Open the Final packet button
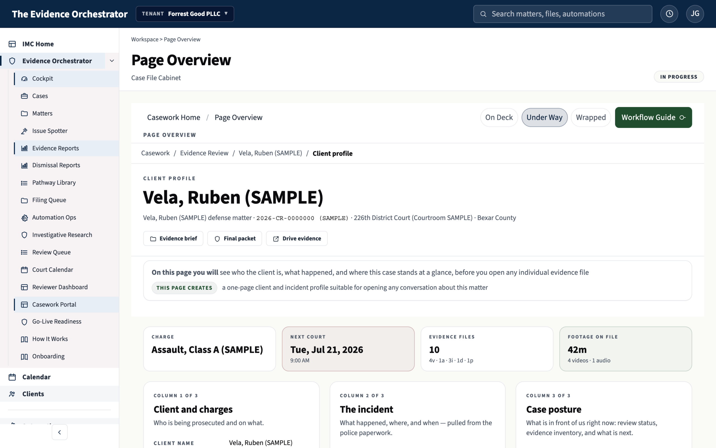Screen dimensions: 716x448 tap(235, 239)
